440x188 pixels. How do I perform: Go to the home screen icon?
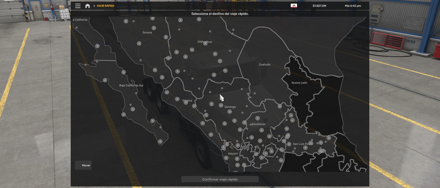point(87,6)
